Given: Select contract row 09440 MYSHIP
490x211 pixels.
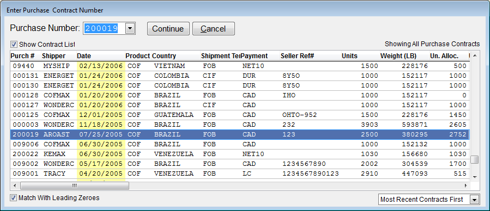Looking at the screenshot, I should (x=240, y=66).
